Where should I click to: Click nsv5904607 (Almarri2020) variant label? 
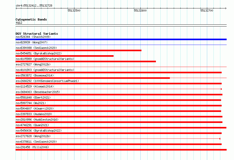(x=35, y=109)
